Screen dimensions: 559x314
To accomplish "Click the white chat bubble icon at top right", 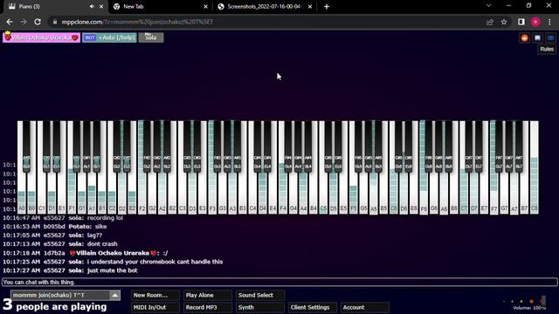I will pyautogui.click(x=537, y=38).
